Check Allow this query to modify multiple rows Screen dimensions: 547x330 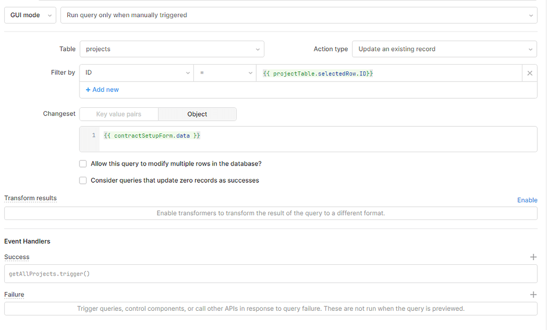(83, 163)
